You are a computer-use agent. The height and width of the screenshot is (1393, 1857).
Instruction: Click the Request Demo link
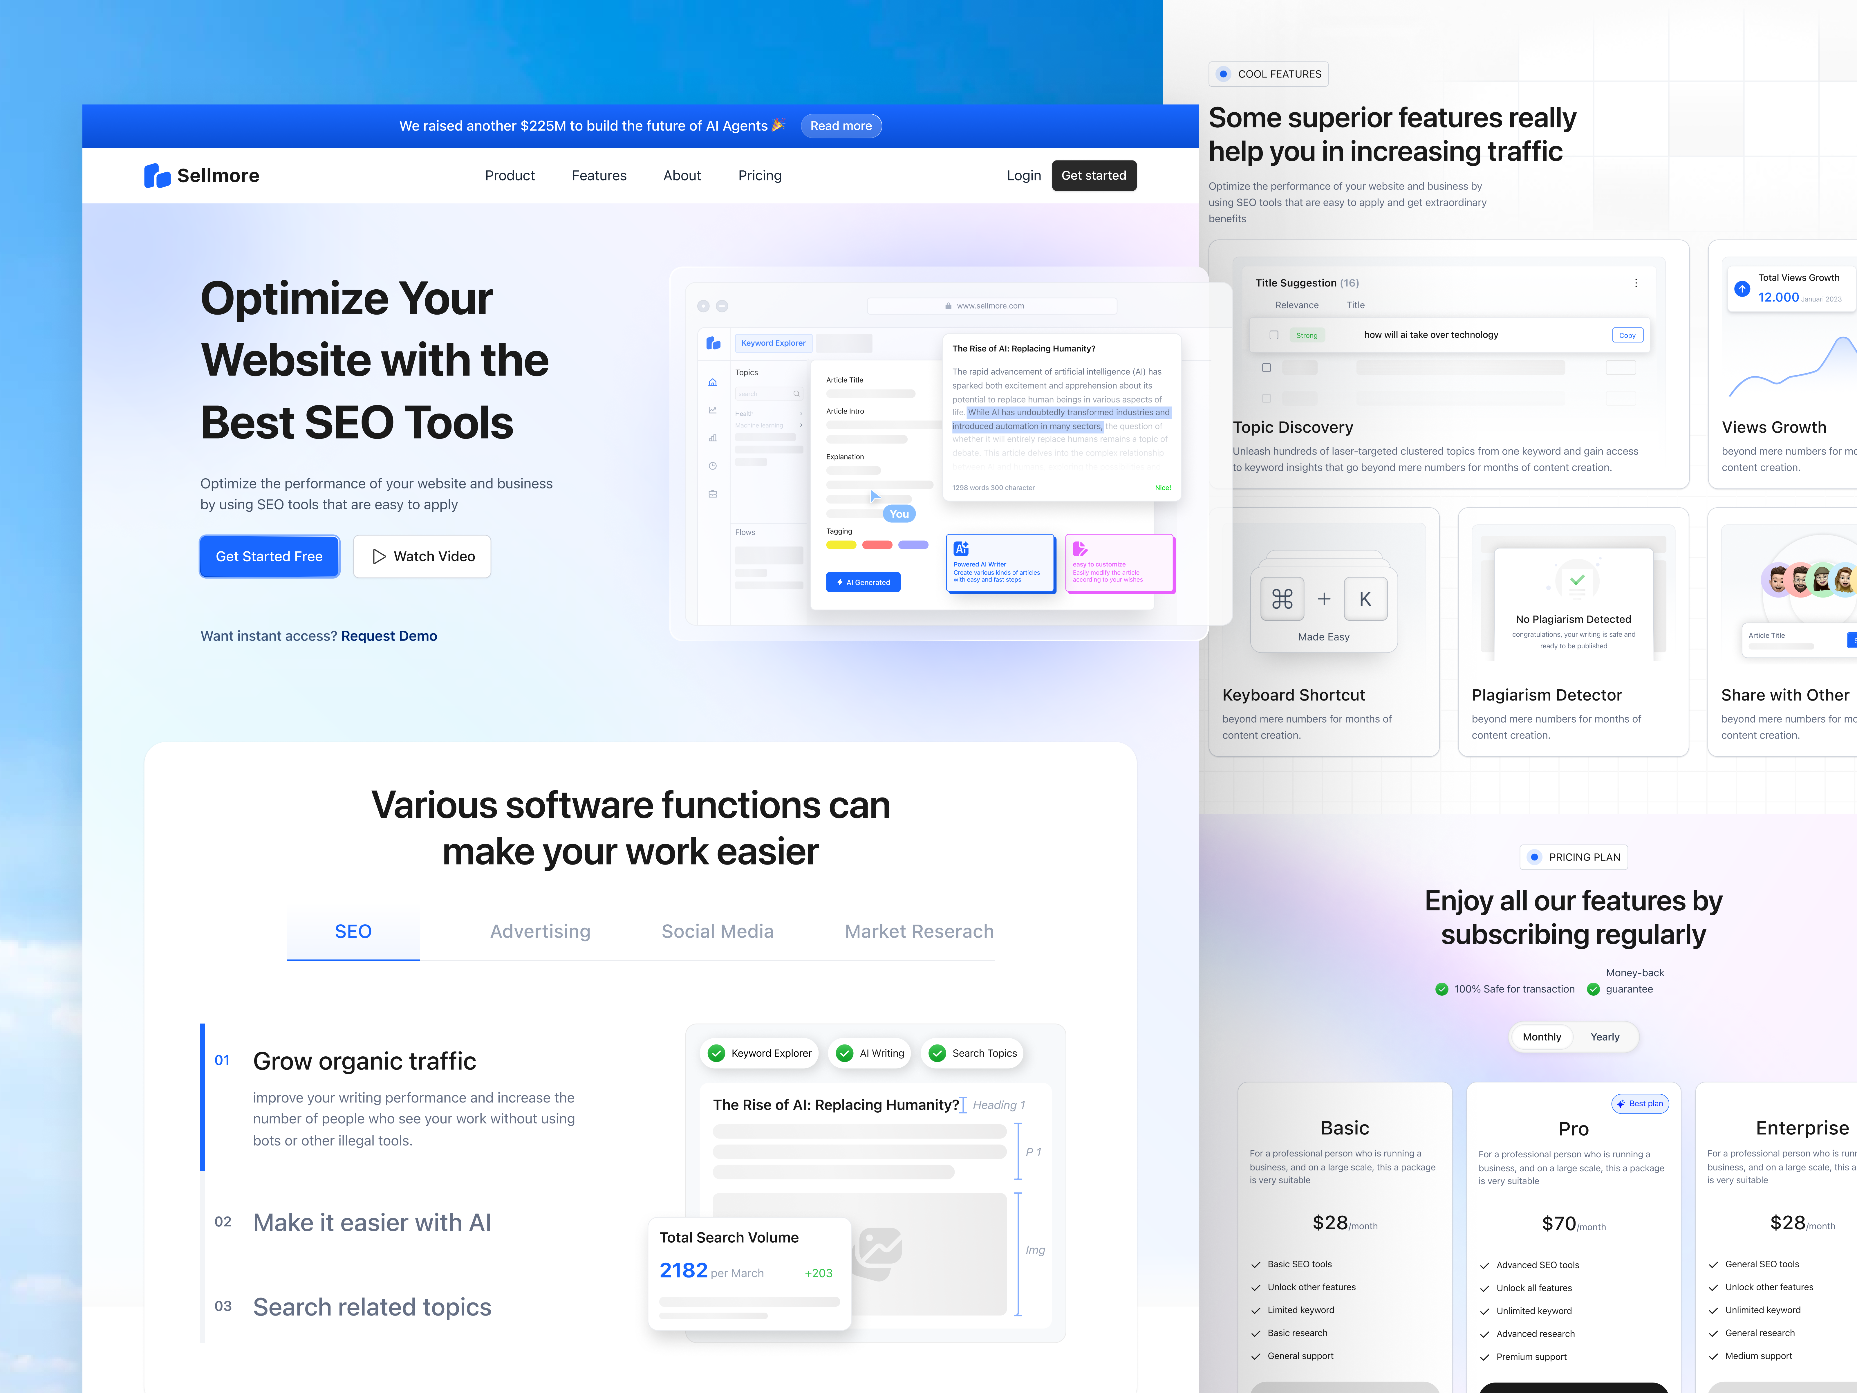tap(389, 636)
